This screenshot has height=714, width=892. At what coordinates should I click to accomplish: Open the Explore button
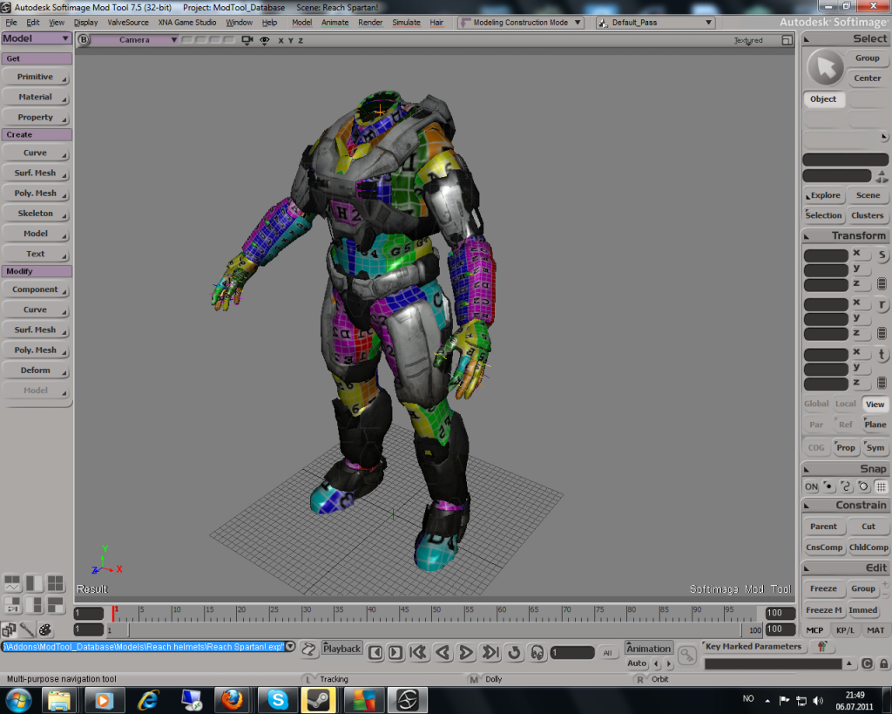[824, 195]
